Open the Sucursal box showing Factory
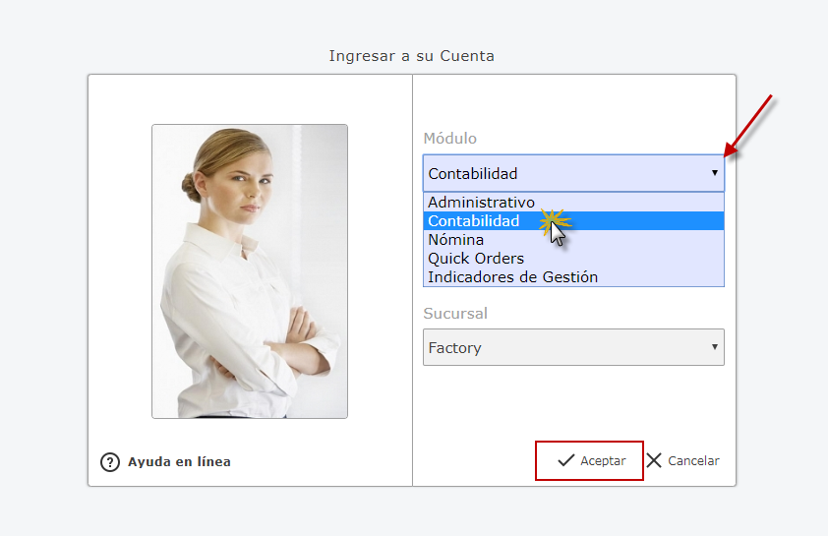 561,347
